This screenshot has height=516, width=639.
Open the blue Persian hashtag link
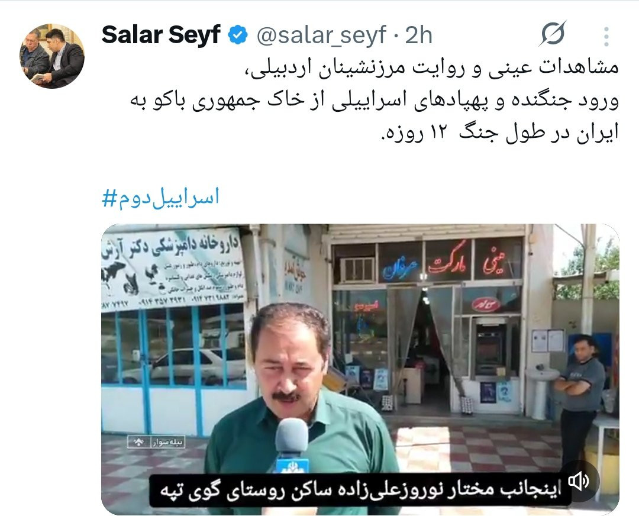coord(160,197)
